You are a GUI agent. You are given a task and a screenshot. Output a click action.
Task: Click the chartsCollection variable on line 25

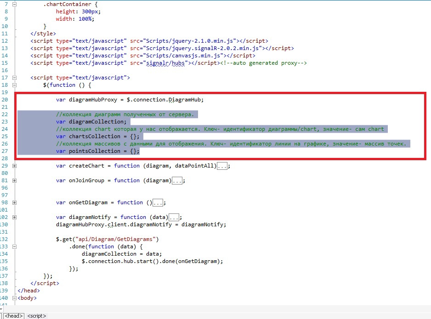[95, 136]
